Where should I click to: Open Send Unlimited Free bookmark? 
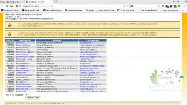tap(106, 10)
